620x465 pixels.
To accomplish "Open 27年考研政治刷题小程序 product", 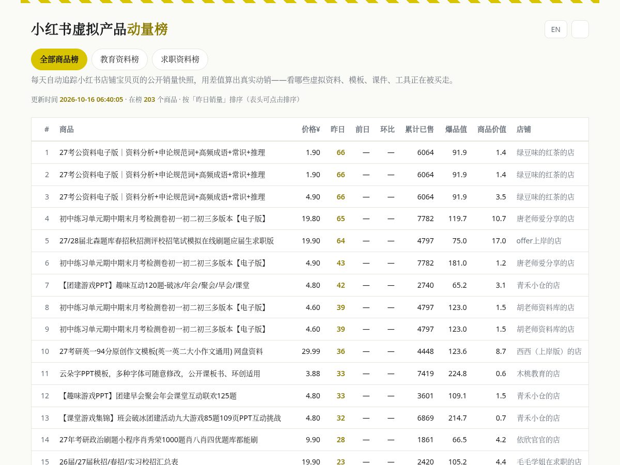I will (159, 440).
